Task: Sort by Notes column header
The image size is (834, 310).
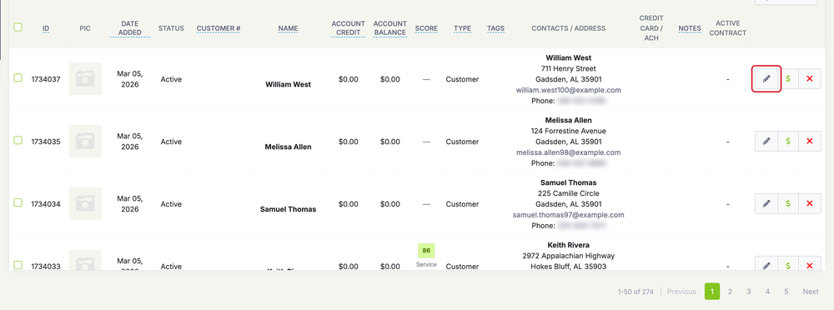Action: tap(690, 28)
